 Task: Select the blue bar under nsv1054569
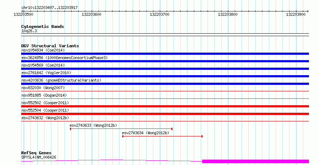click(x=165, y=69)
